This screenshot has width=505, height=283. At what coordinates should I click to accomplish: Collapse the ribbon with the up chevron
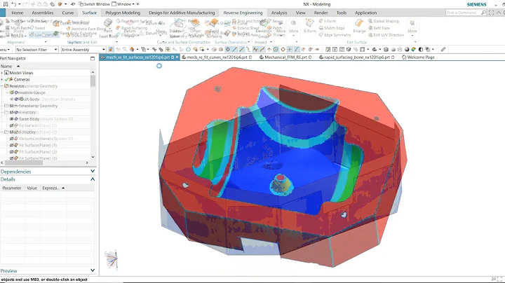(x=499, y=13)
